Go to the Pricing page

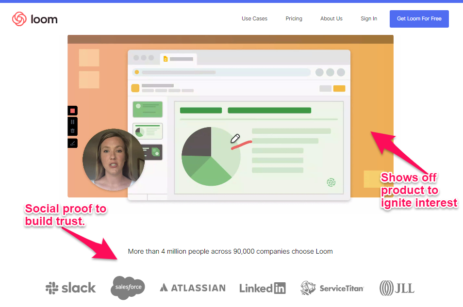(x=294, y=18)
